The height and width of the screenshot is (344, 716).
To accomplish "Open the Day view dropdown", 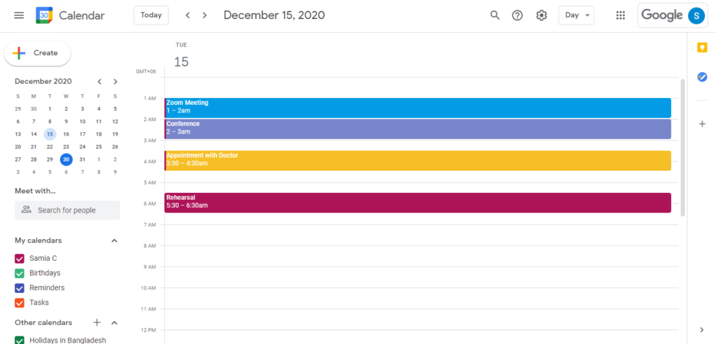I will (576, 15).
